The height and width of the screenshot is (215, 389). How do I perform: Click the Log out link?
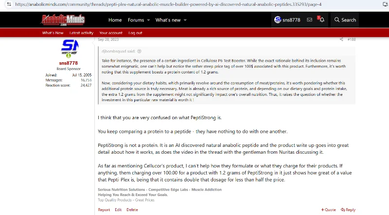pyautogui.click(x=135, y=33)
